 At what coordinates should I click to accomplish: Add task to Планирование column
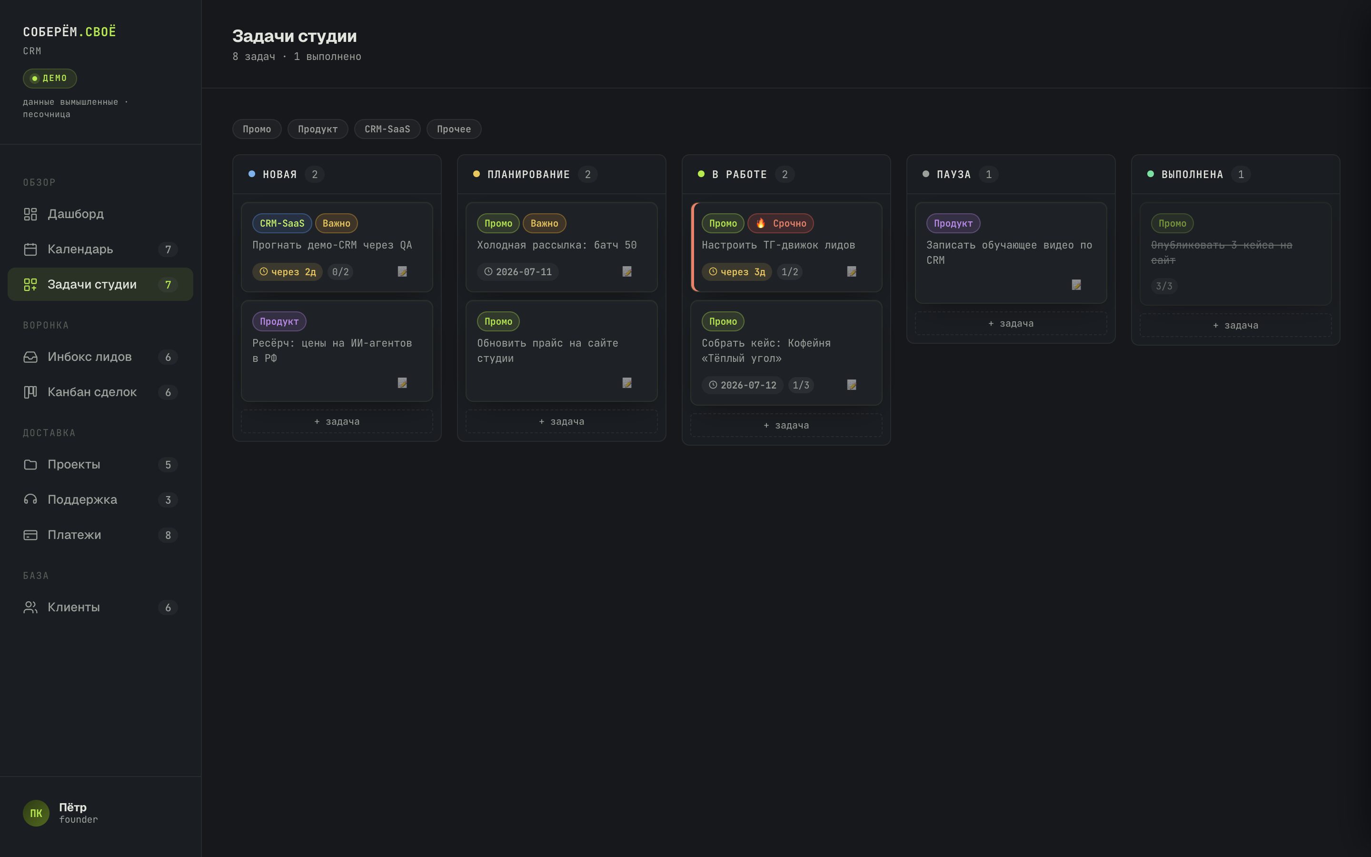pos(561,422)
